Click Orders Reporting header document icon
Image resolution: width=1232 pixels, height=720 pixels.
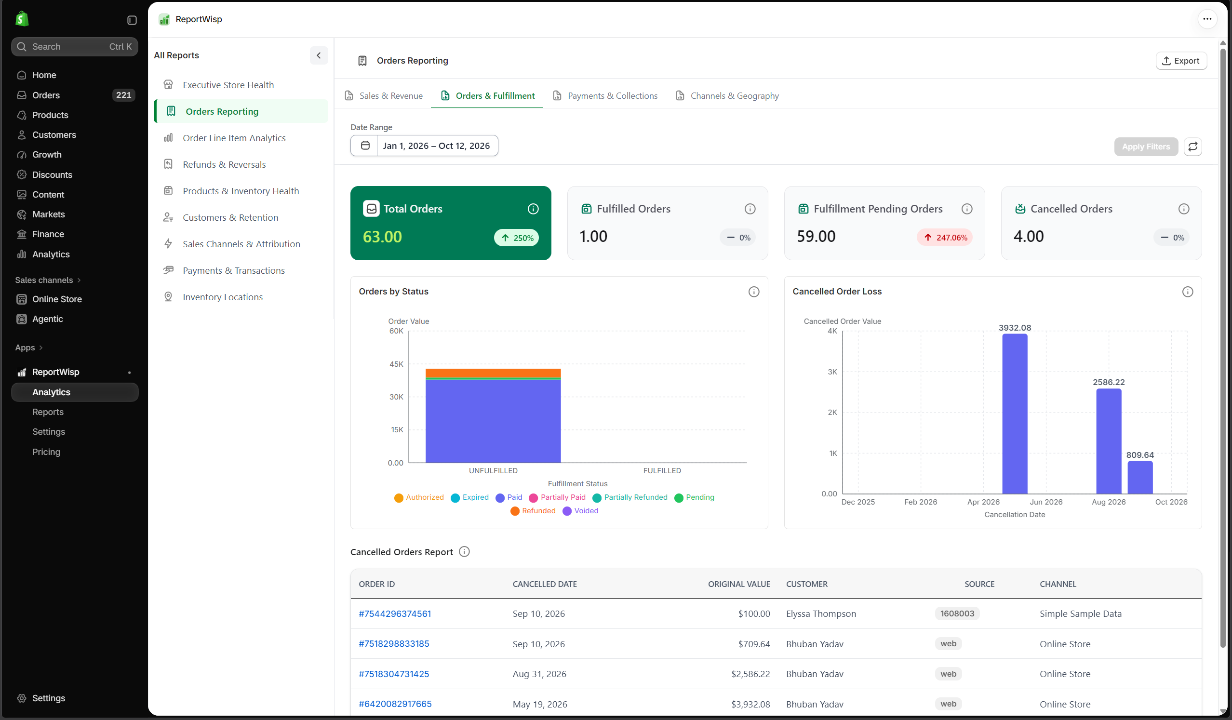coord(362,61)
